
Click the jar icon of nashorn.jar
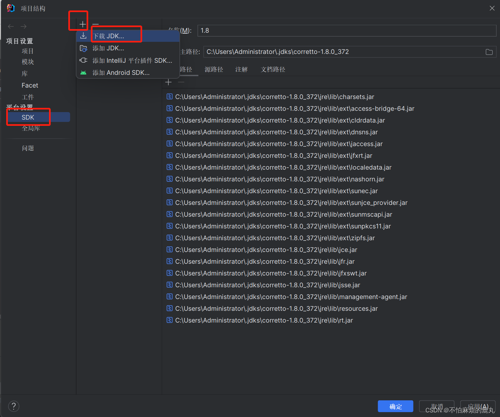(170, 179)
